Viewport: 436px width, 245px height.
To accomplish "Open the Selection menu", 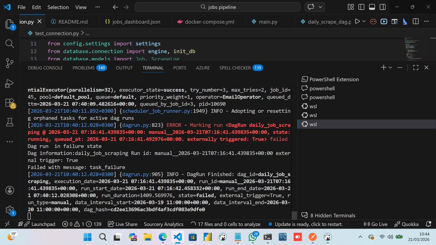I will coord(58,7).
